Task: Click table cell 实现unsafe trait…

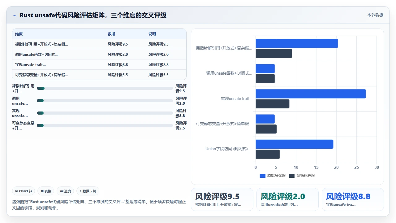Action: click(x=30, y=65)
